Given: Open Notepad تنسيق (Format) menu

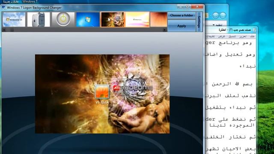Looking at the screenshot, I should point(232,36).
